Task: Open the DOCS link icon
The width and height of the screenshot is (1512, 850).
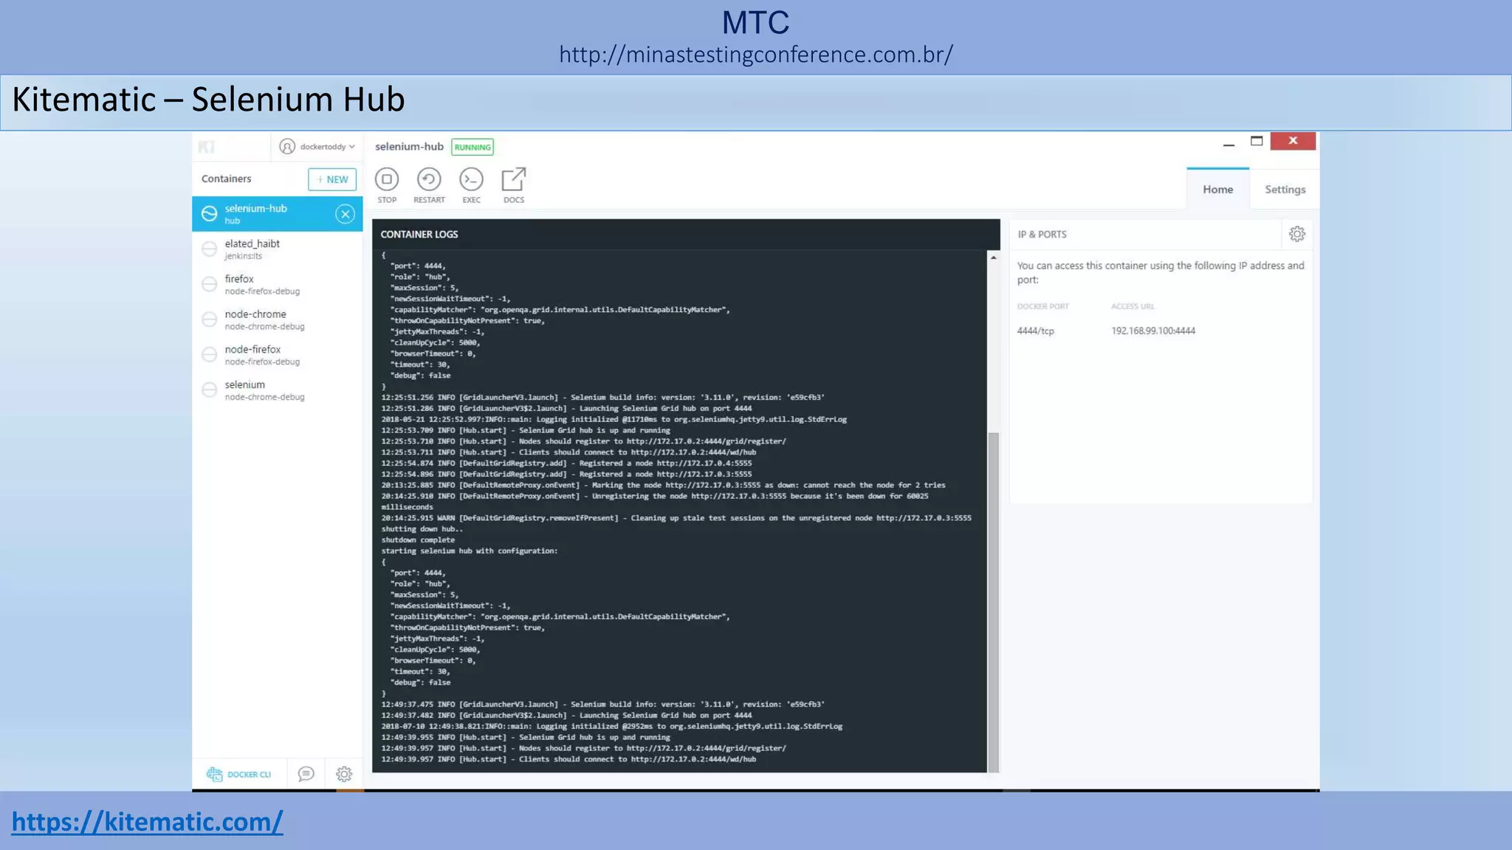Action: coord(514,179)
